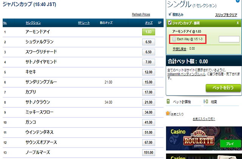Sort by the セレクション column header
Image resolution: width=242 pixels, height=159 pixels.
[33, 23]
